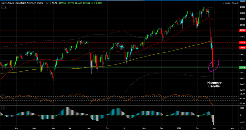This screenshot has height=130, width=246.
Task: Click the 29200 price scale label
Action: [242, 13]
